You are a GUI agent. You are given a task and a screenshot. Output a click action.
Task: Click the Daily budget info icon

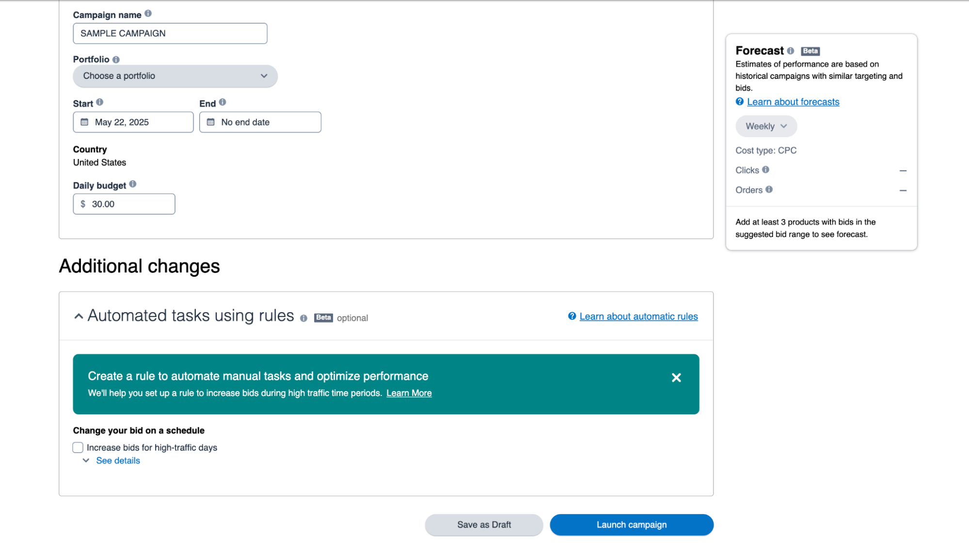click(133, 184)
